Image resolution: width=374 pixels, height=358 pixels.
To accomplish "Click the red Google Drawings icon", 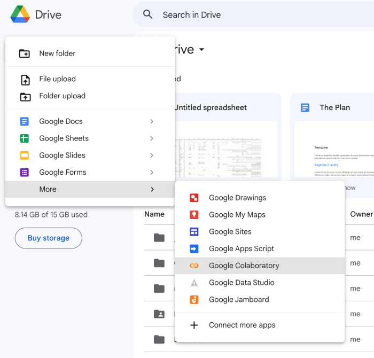I will tap(194, 198).
